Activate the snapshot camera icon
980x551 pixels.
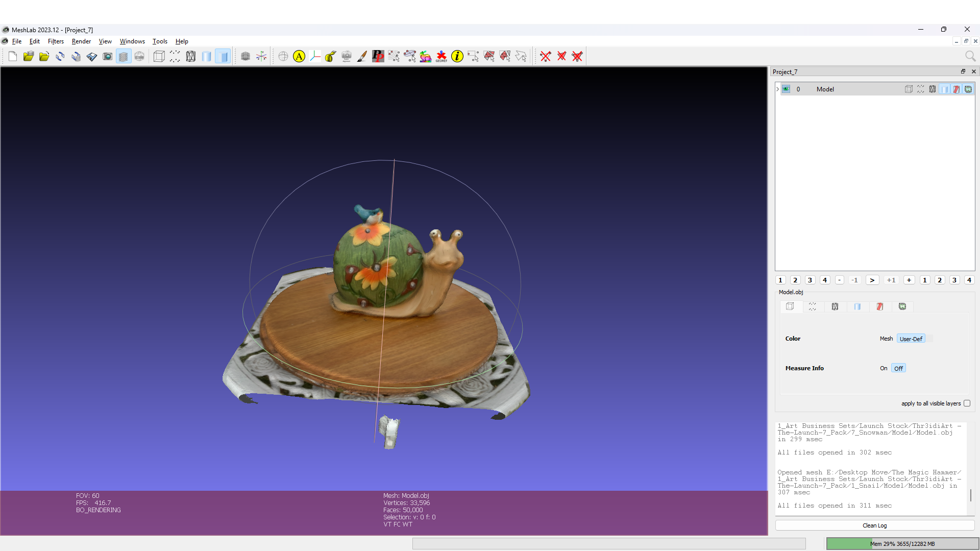point(108,56)
